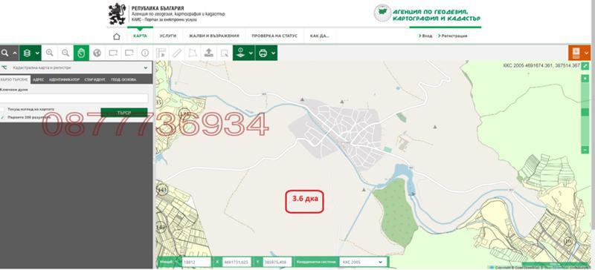Click the upload file icon
This screenshot has height=270, width=595.
click(209, 53)
